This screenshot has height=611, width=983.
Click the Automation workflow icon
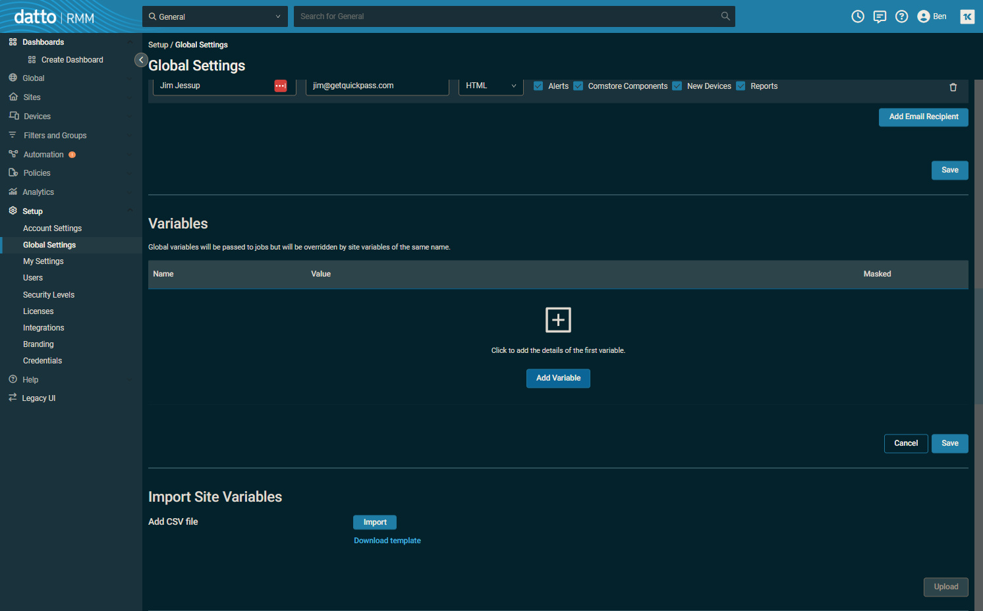coord(13,154)
